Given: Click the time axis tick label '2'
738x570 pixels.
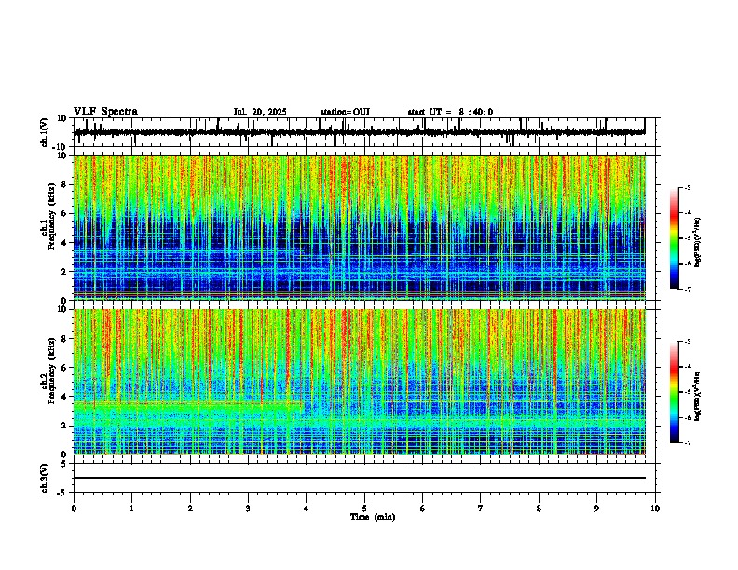Looking at the screenshot, I should (190, 509).
